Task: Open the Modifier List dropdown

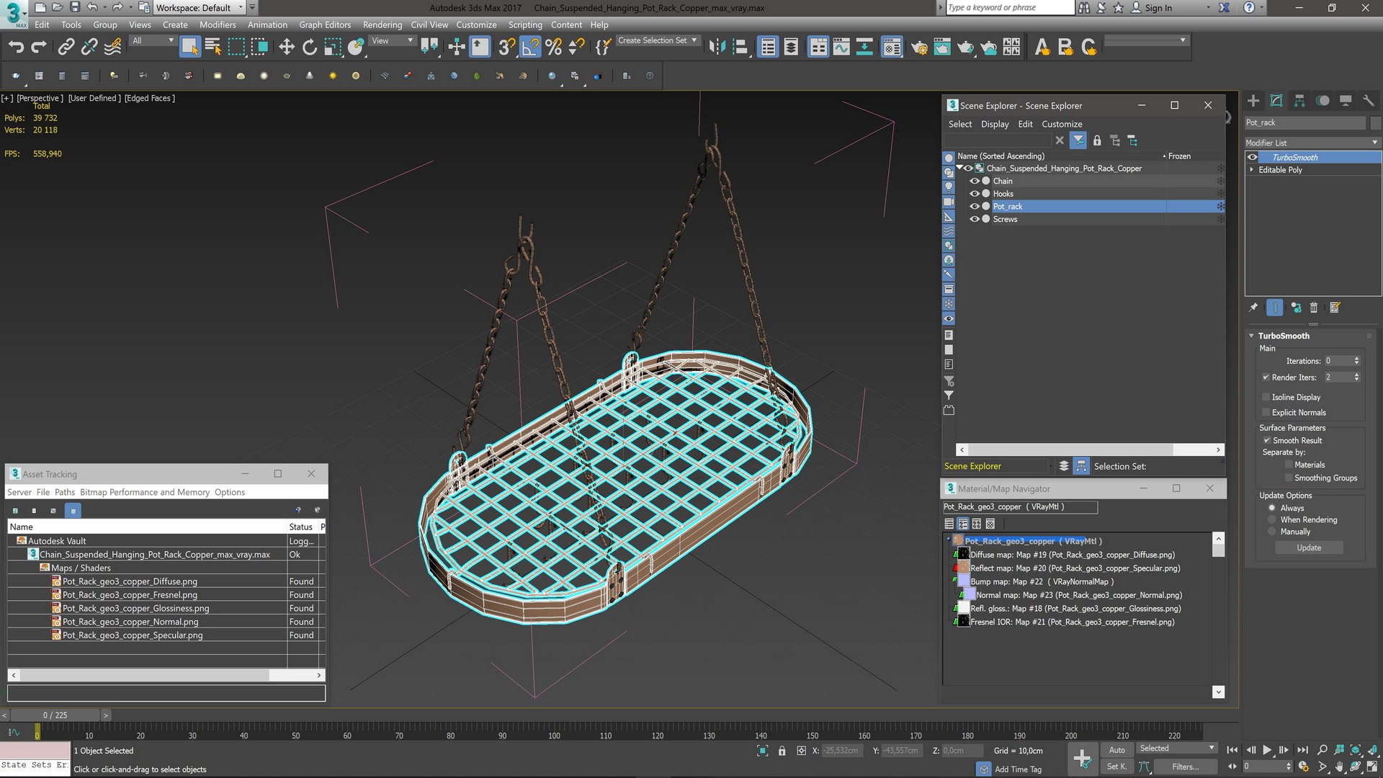Action: (1311, 143)
